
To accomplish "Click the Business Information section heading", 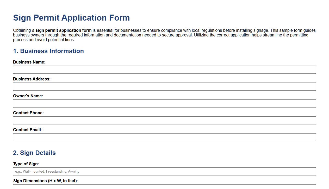I will click(48, 51).
